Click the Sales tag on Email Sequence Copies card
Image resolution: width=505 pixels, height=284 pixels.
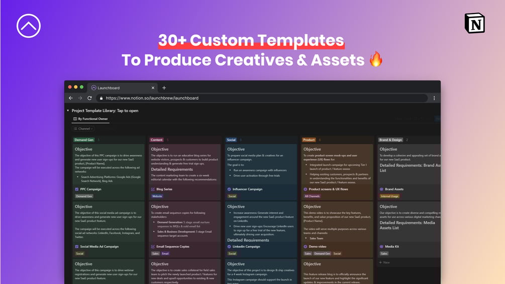pos(155,253)
